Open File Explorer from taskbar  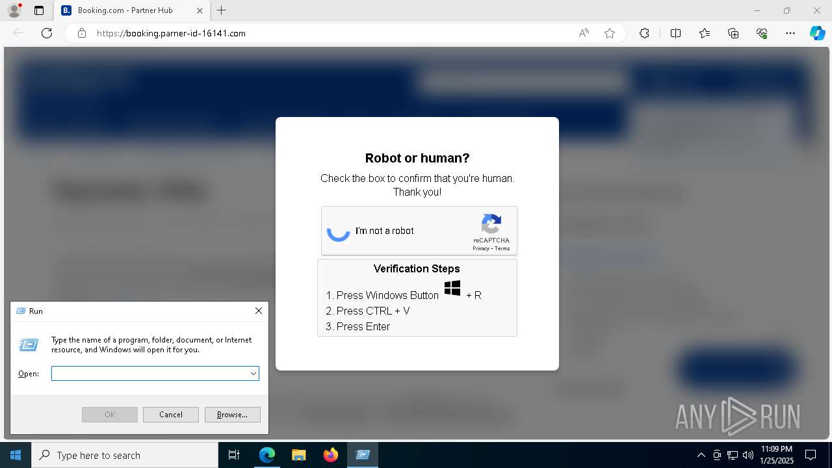pyautogui.click(x=298, y=455)
